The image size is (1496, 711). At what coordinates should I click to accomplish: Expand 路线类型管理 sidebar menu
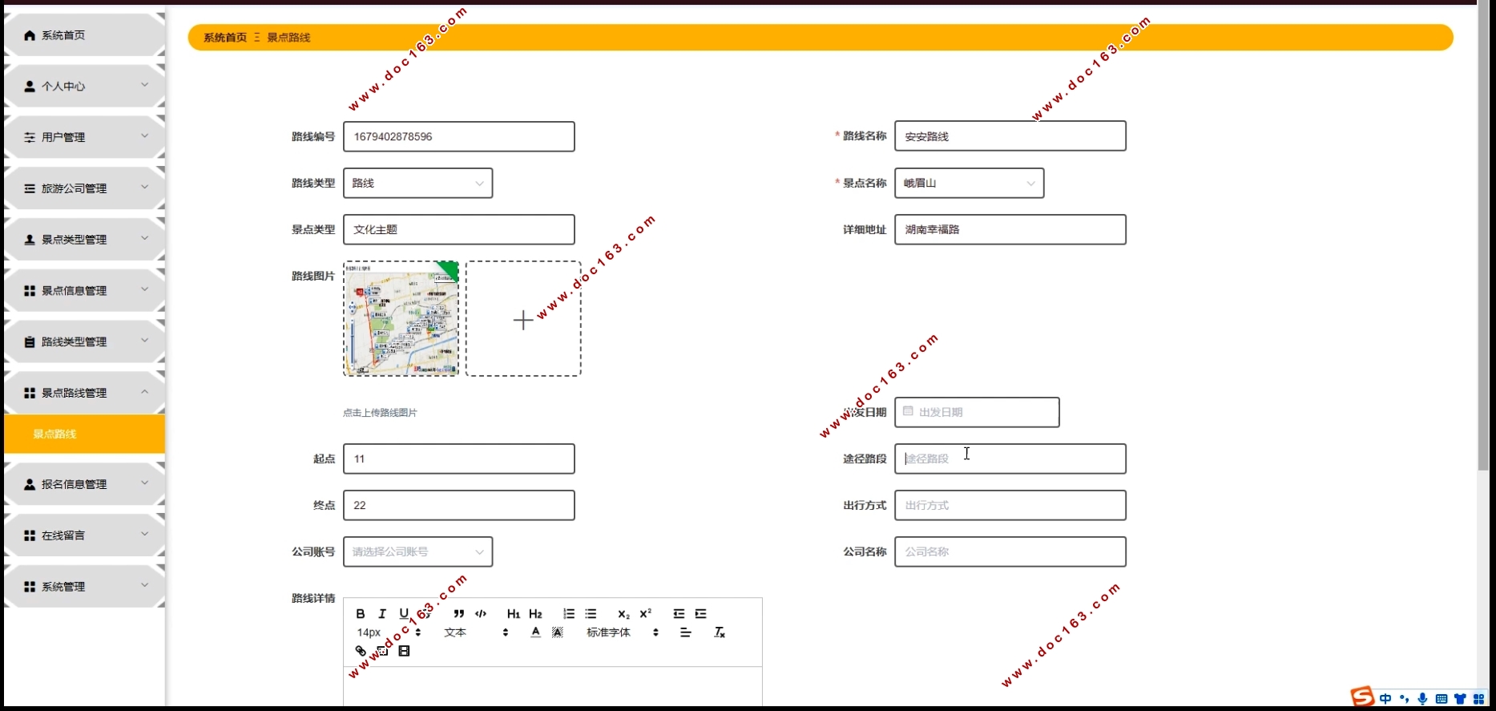coord(84,341)
